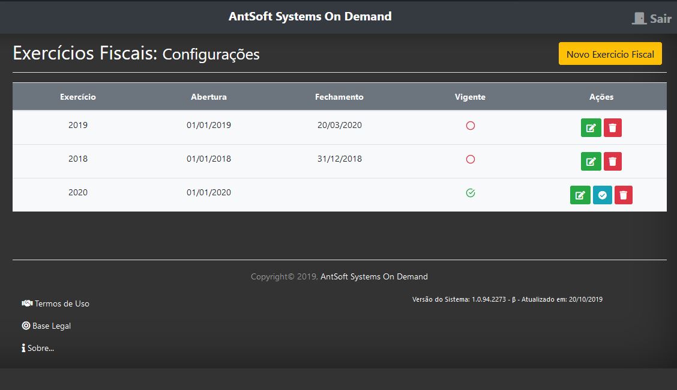Click blue checkmark action for 2020

602,195
